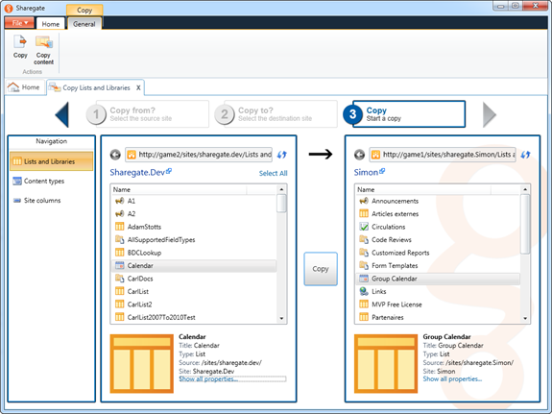Click the source list scroll down arrow
This screenshot has height=414, width=552.
[281, 318]
